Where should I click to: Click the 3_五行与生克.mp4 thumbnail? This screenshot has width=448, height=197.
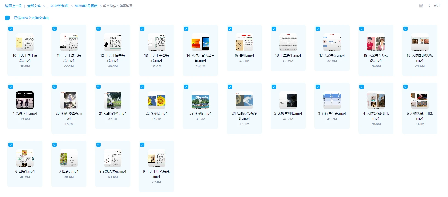332,100
